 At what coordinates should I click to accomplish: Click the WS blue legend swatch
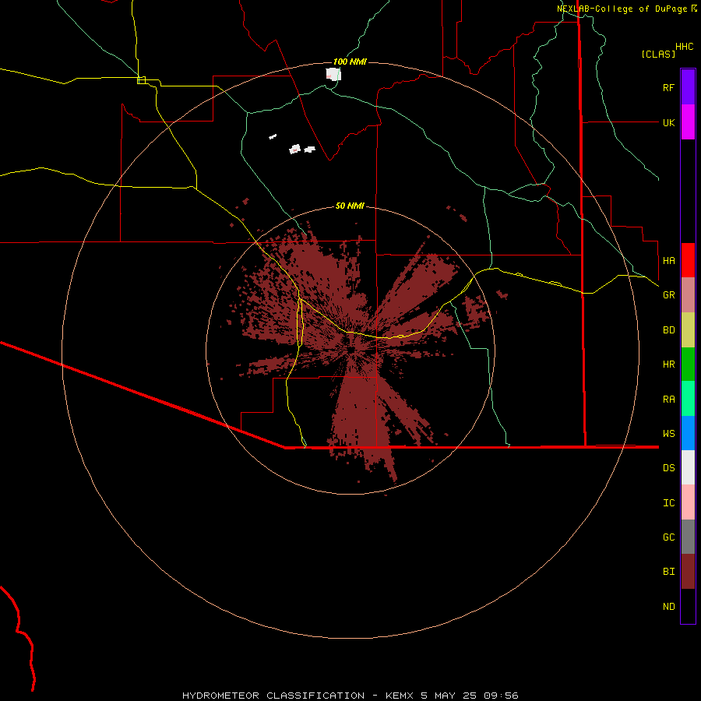pos(688,433)
